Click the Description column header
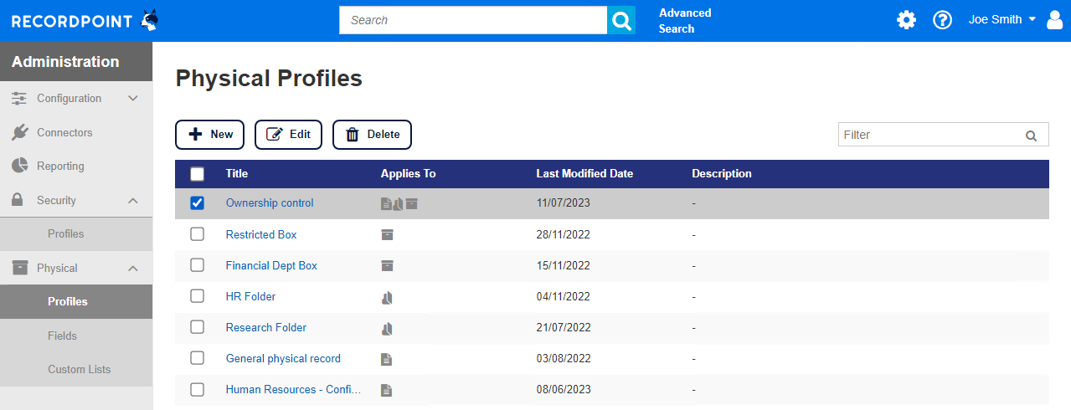The image size is (1071, 410). [722, 174]
